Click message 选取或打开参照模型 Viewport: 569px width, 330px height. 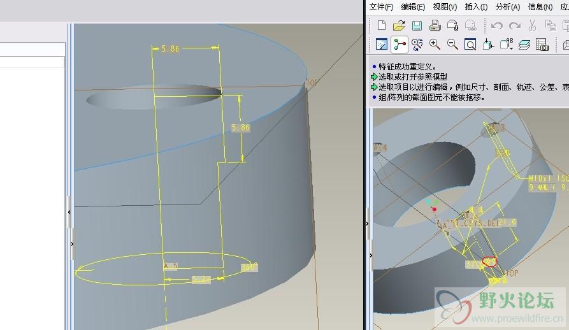413,77
